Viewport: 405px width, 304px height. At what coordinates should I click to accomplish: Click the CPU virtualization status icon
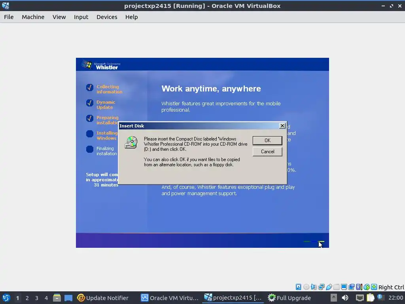[359, 287]
